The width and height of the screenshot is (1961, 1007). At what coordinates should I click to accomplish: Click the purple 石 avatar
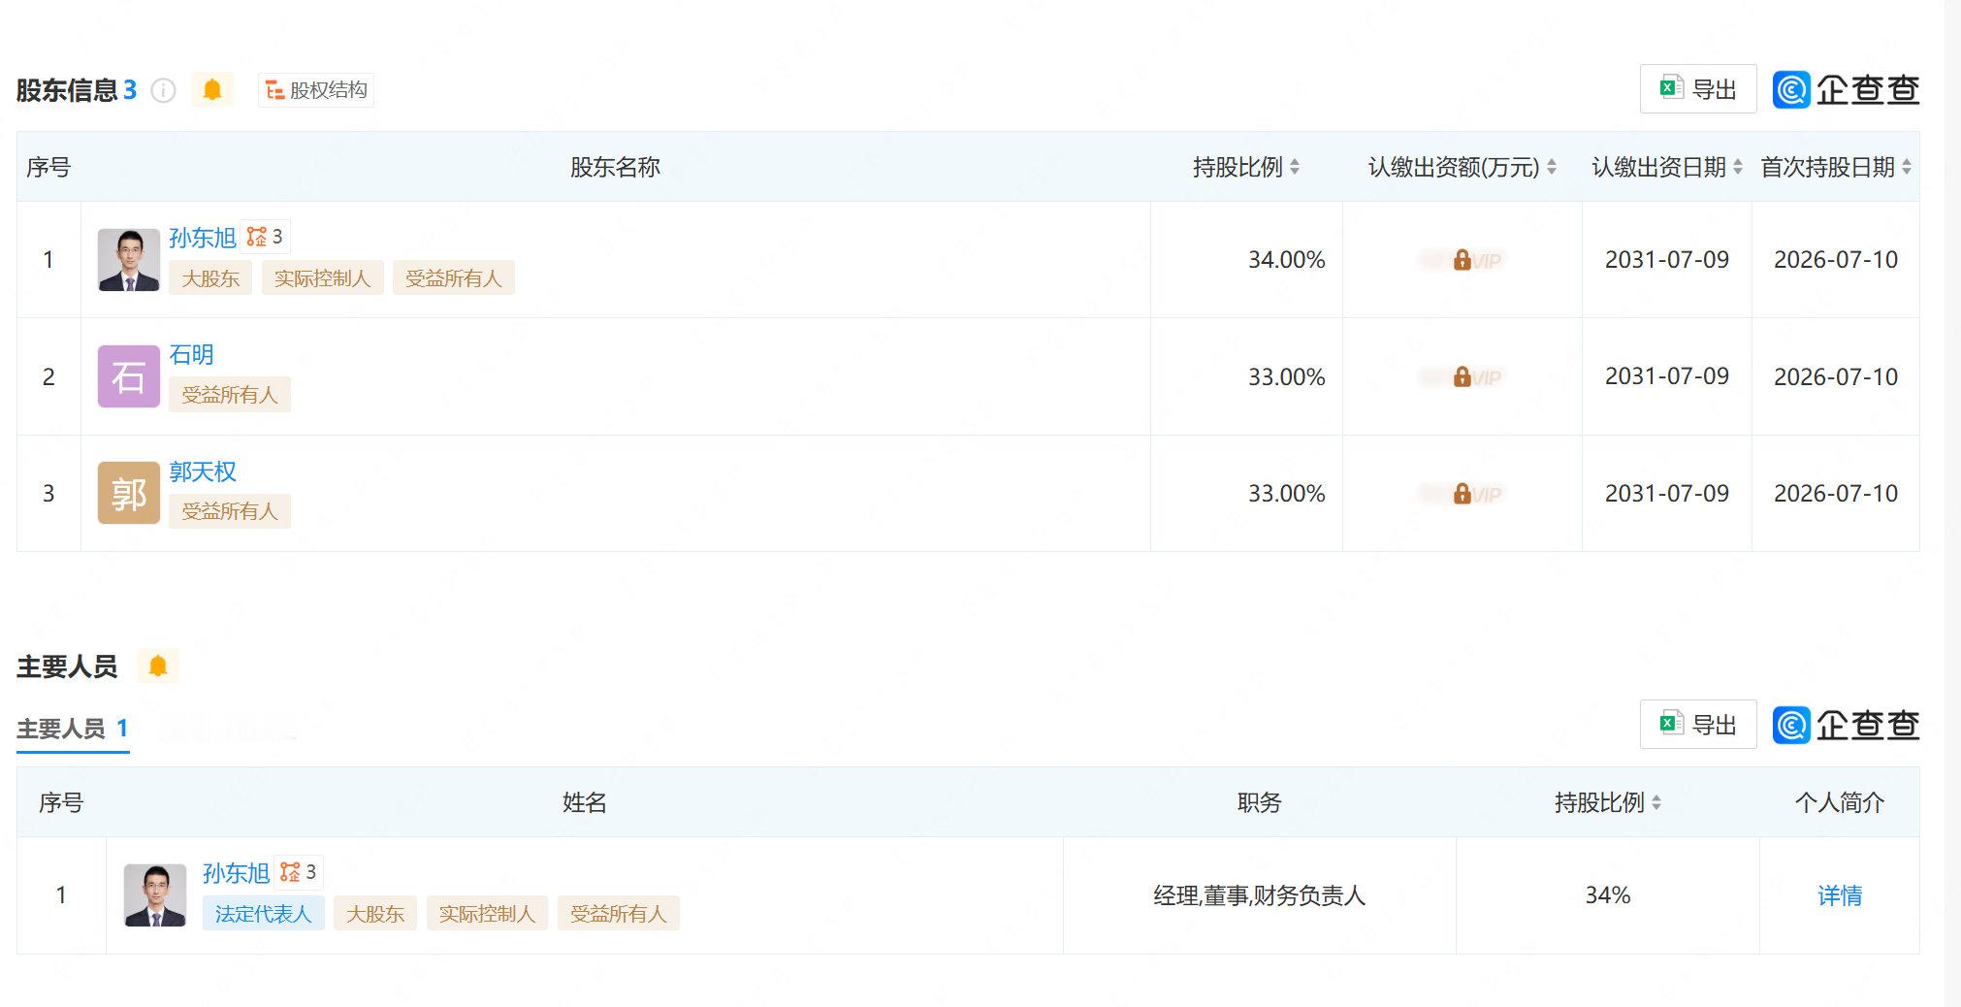129,376
